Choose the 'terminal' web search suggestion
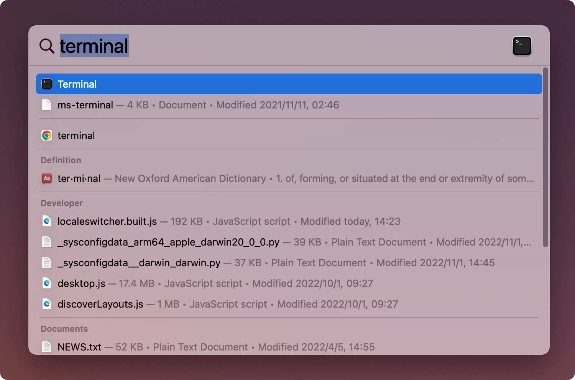 pos(289,135)
